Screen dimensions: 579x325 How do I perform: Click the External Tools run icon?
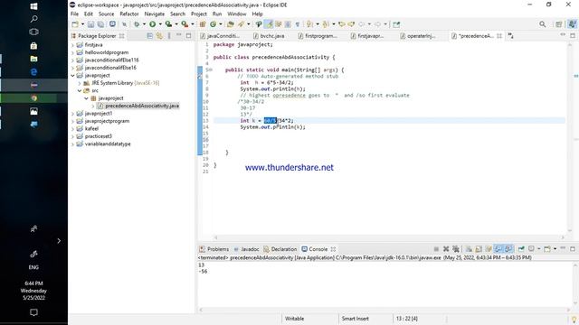click(x=185, y=24)
